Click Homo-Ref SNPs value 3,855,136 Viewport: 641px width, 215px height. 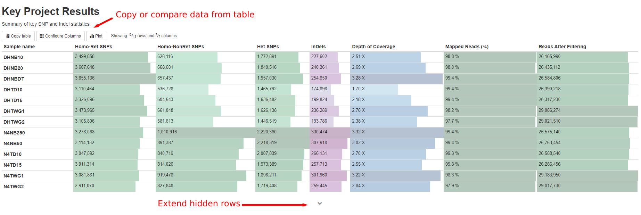coord(85,78)
